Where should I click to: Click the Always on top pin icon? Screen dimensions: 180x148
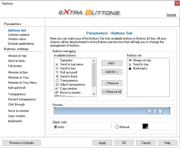(130, 60)
